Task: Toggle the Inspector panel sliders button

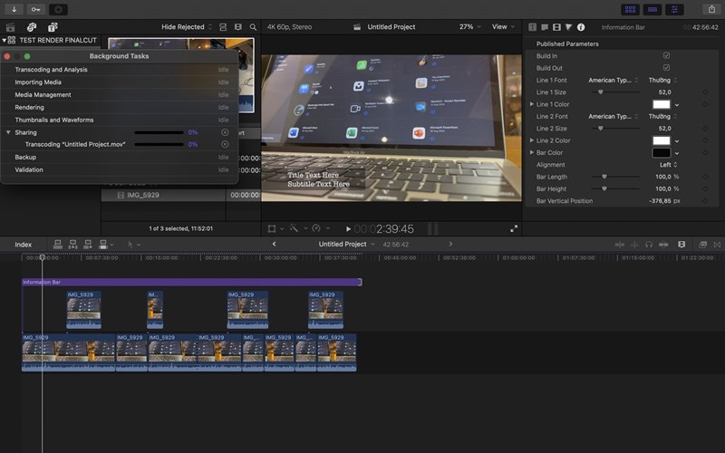Action: click(x=674, y=9)
